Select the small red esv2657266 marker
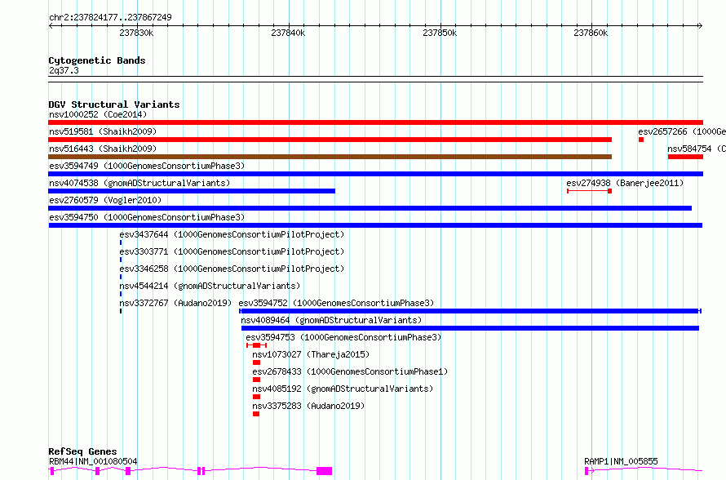The image size is (726, 480). pos(641,140)
